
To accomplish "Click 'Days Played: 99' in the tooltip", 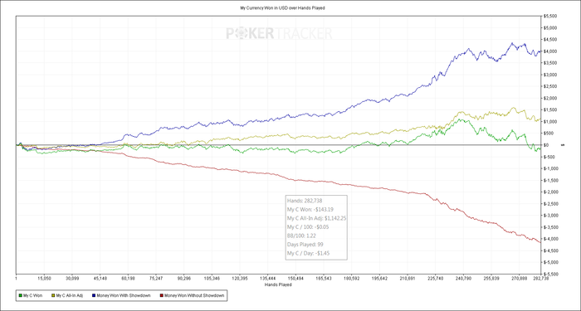I will click(305, 245).
